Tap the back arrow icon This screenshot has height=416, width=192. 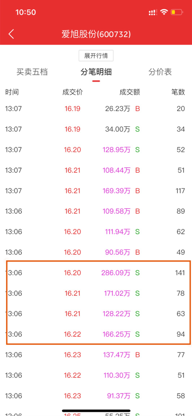11,34
